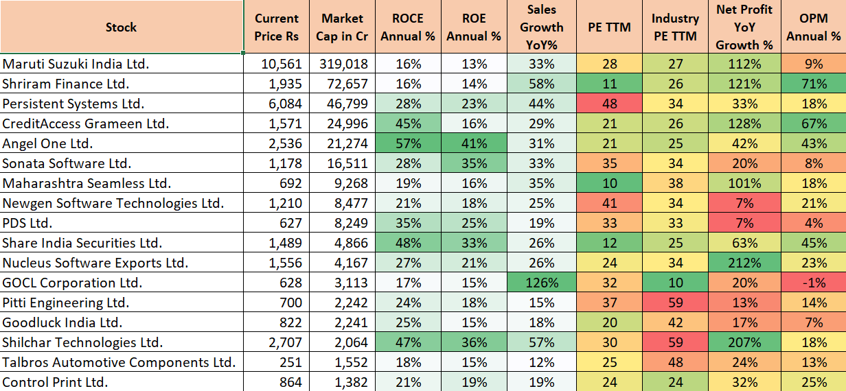Select Shriram Finance OPM 71%

(814, 84)
